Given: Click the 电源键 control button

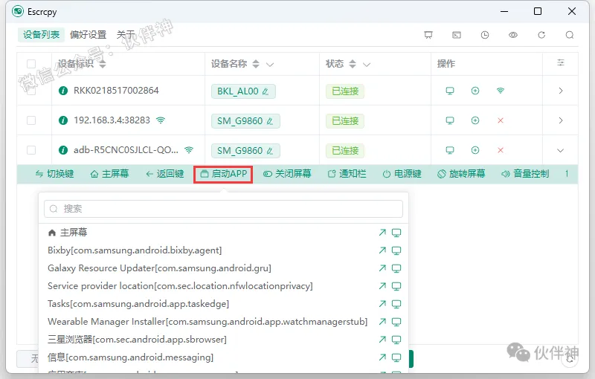Looking at the screenshot, I should (x=402, y=174).
